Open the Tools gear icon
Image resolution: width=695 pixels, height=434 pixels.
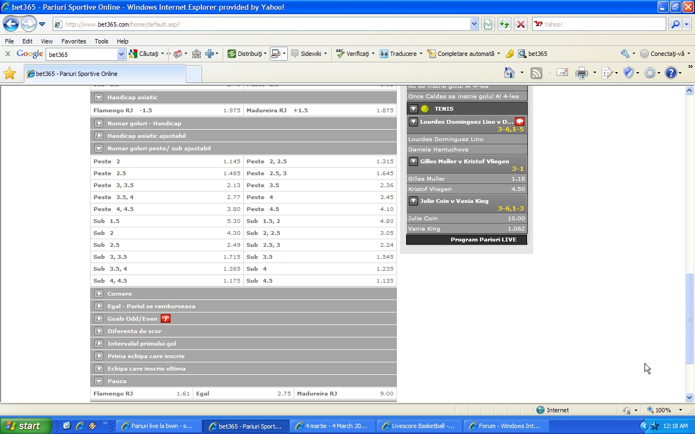(x=649, y=73)
